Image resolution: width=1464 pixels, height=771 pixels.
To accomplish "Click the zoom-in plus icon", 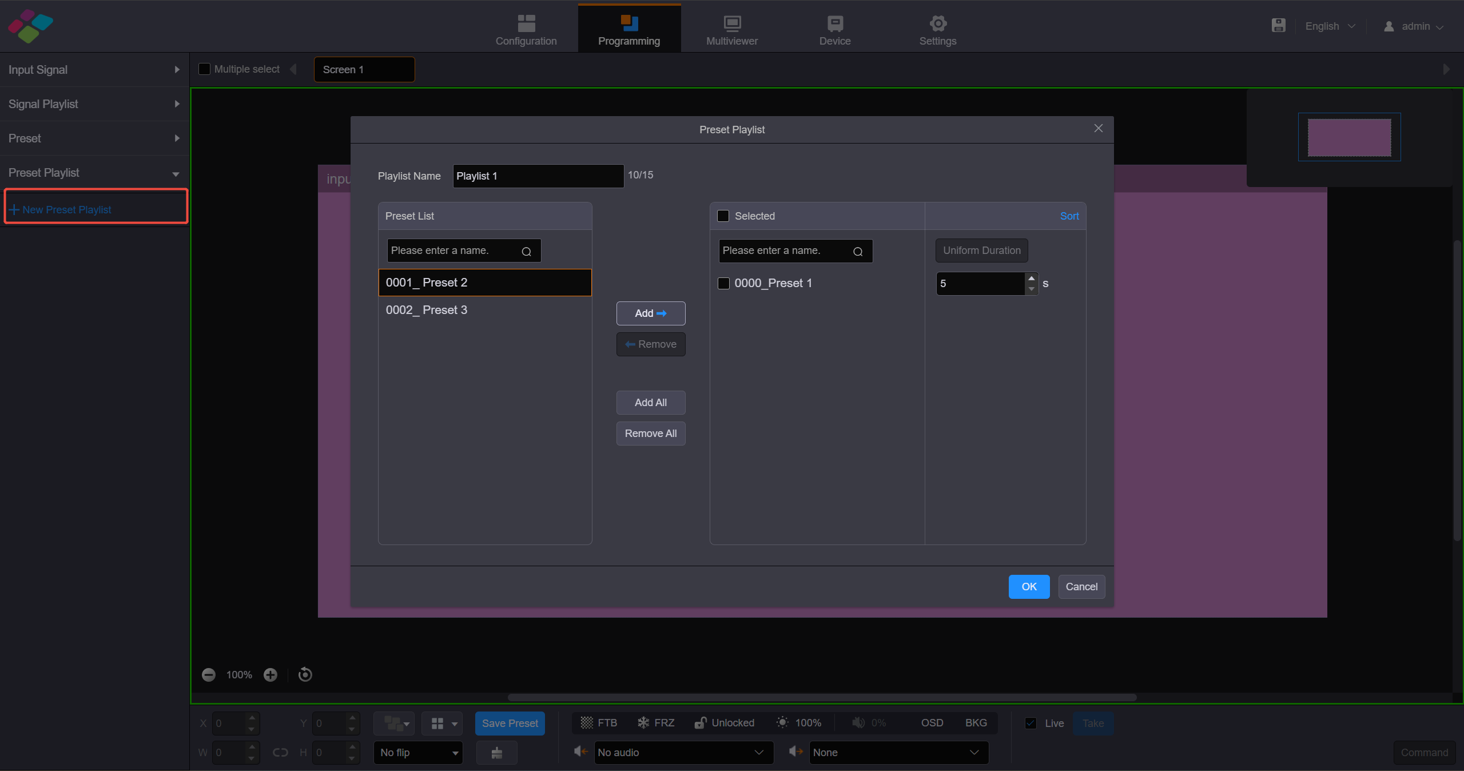I will point(270,675).
